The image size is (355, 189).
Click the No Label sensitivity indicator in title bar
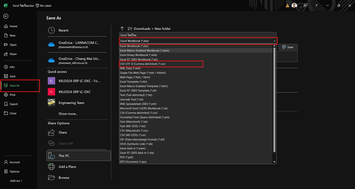44,6
